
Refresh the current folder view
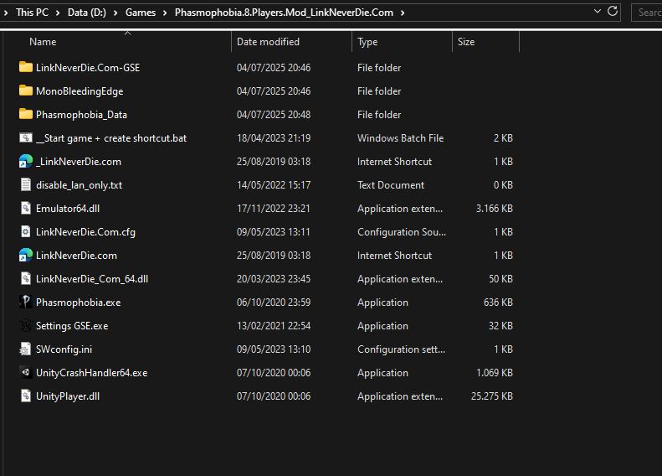tap(613, 12)
